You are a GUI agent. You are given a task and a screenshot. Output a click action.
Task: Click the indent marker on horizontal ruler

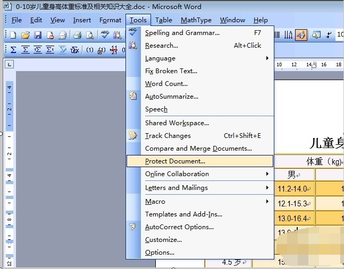coord(314,65)
